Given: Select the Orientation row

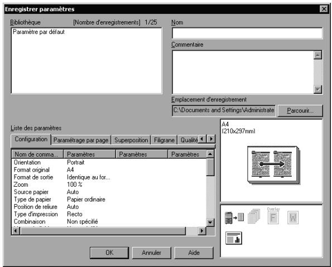Looking at the screenshot, I should (109, 162).
